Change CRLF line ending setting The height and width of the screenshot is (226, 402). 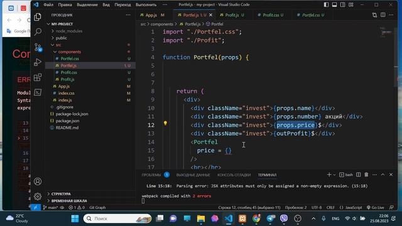click(x=330, y=208)
